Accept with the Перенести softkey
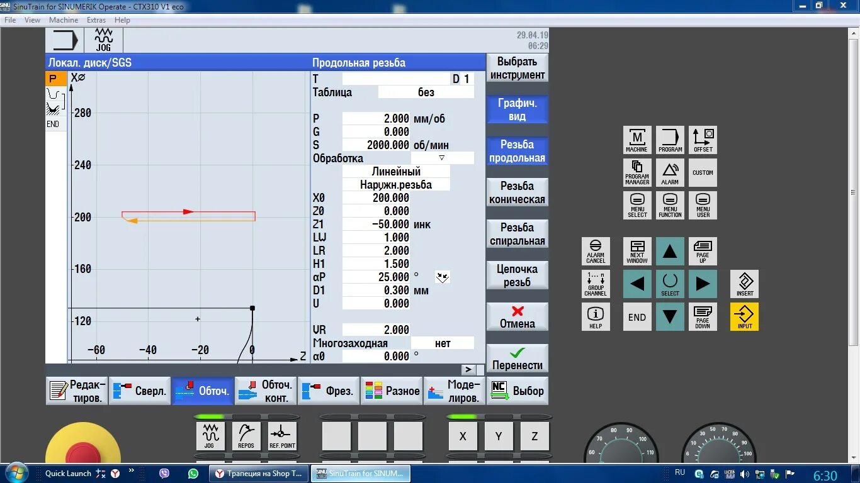Screen dimensions: 860x483 point(517,358)
